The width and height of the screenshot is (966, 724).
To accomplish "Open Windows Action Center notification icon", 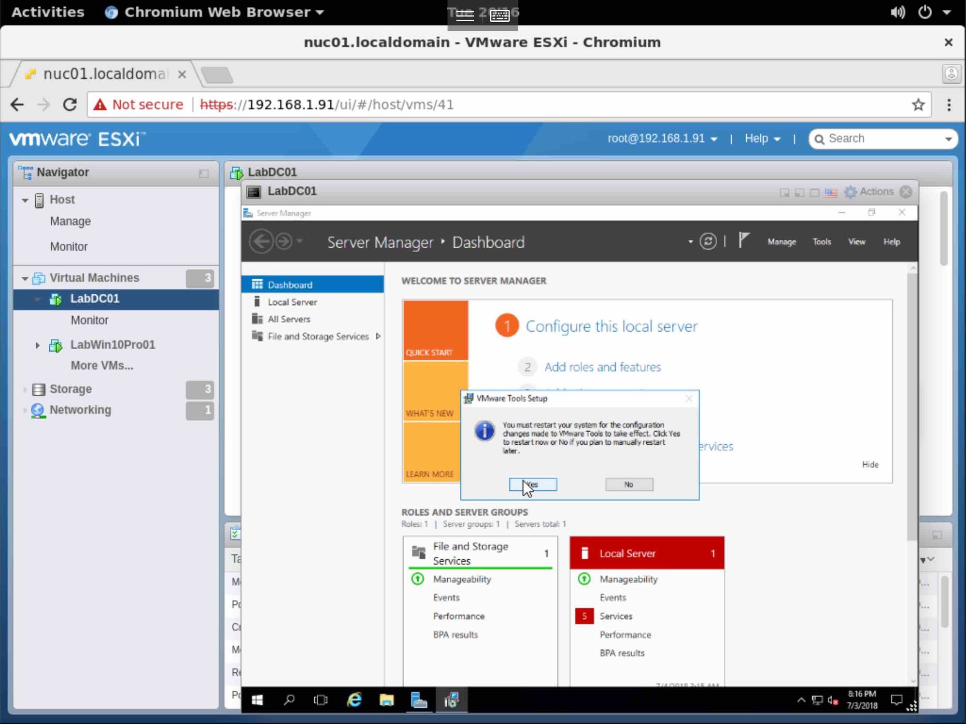I will (x=896, y=700).
